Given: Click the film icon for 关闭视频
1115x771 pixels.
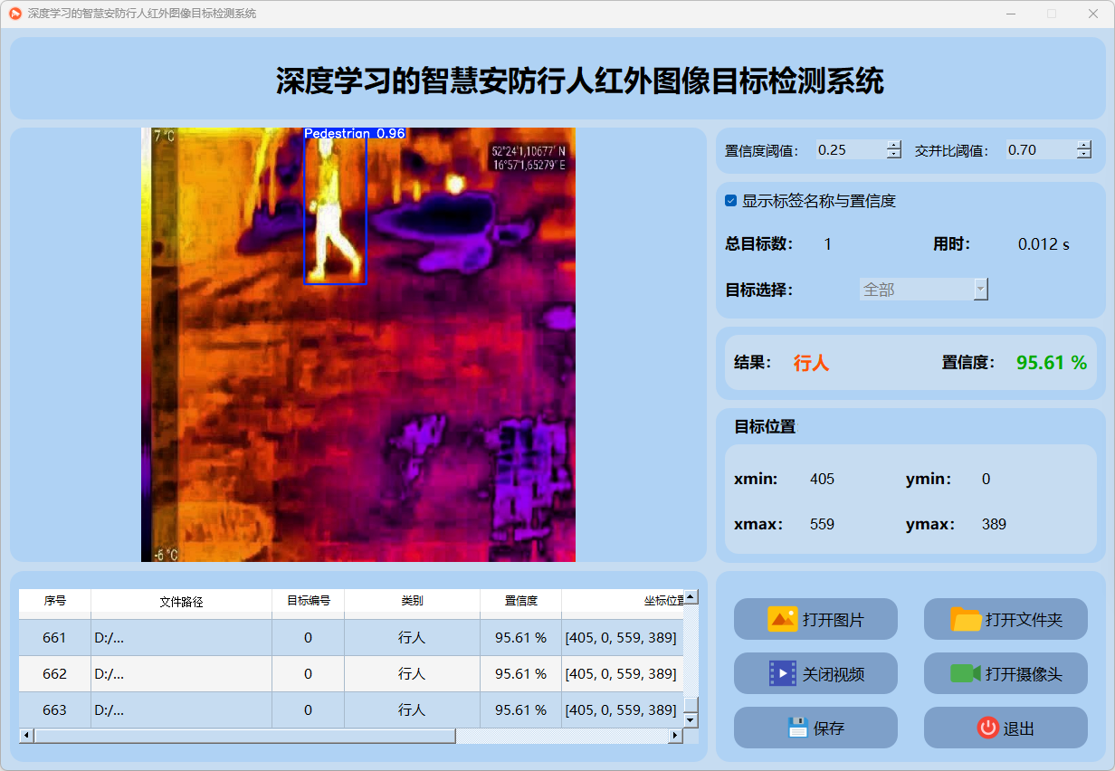Looking at the screenshot, I should [x=782, y=674].
